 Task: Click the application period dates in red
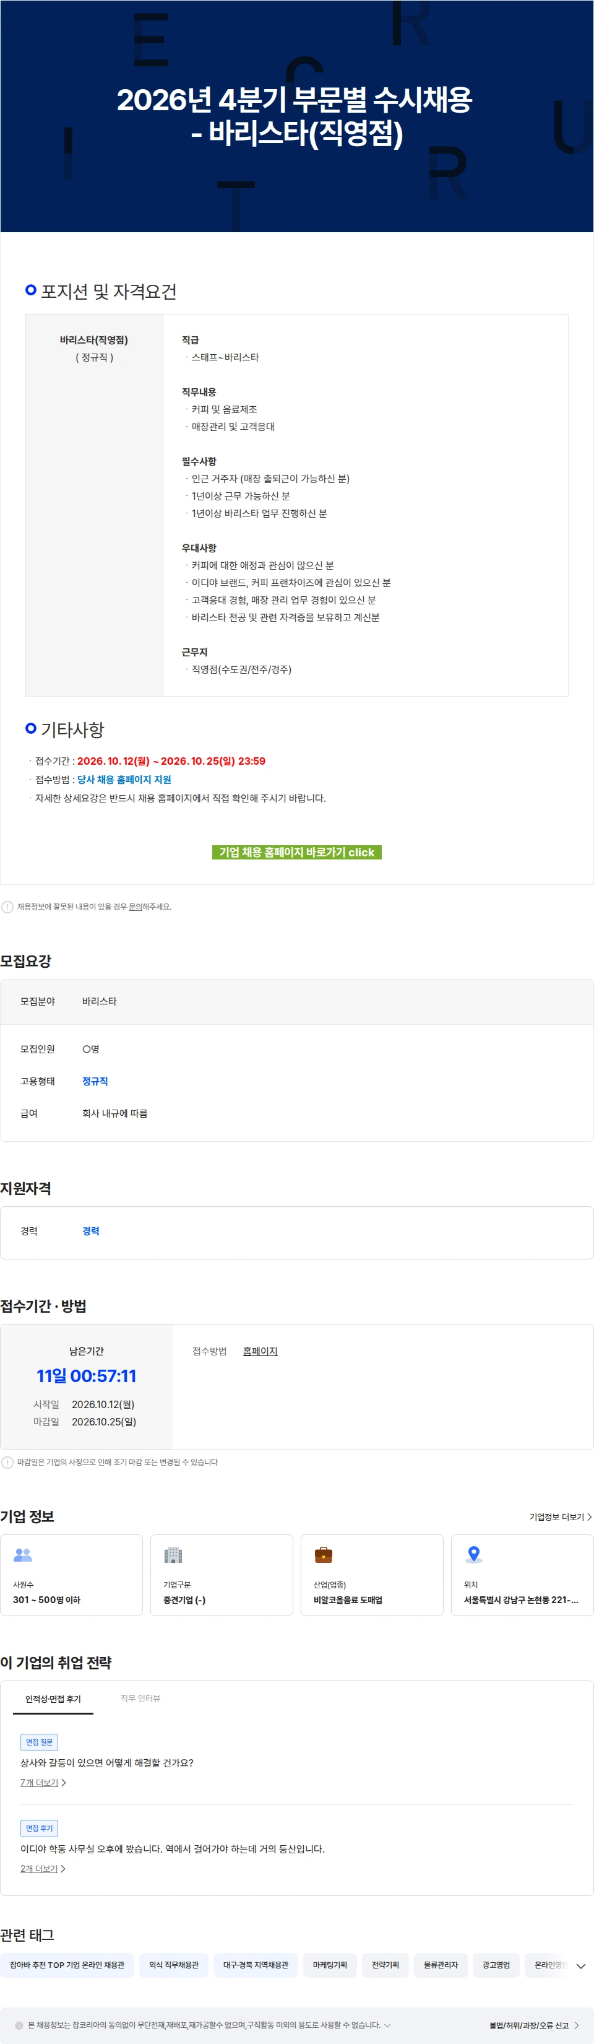click(171, 760)
